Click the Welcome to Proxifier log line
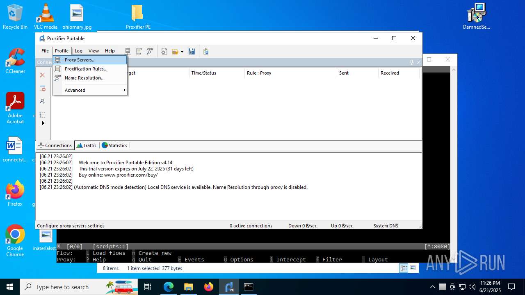The image size is (525, 295). pos(126,163)
